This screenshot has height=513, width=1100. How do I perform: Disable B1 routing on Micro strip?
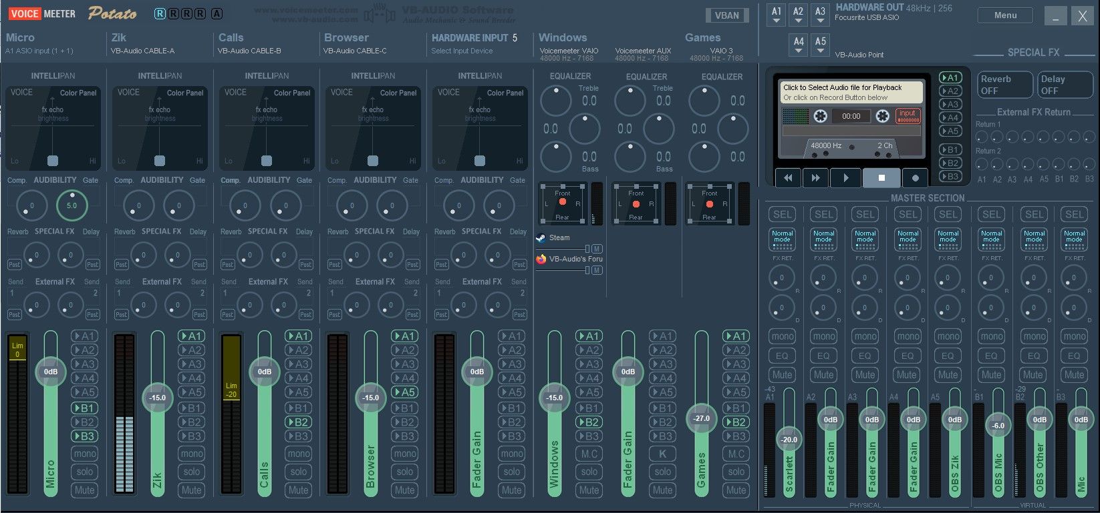[x=85, y=408]
